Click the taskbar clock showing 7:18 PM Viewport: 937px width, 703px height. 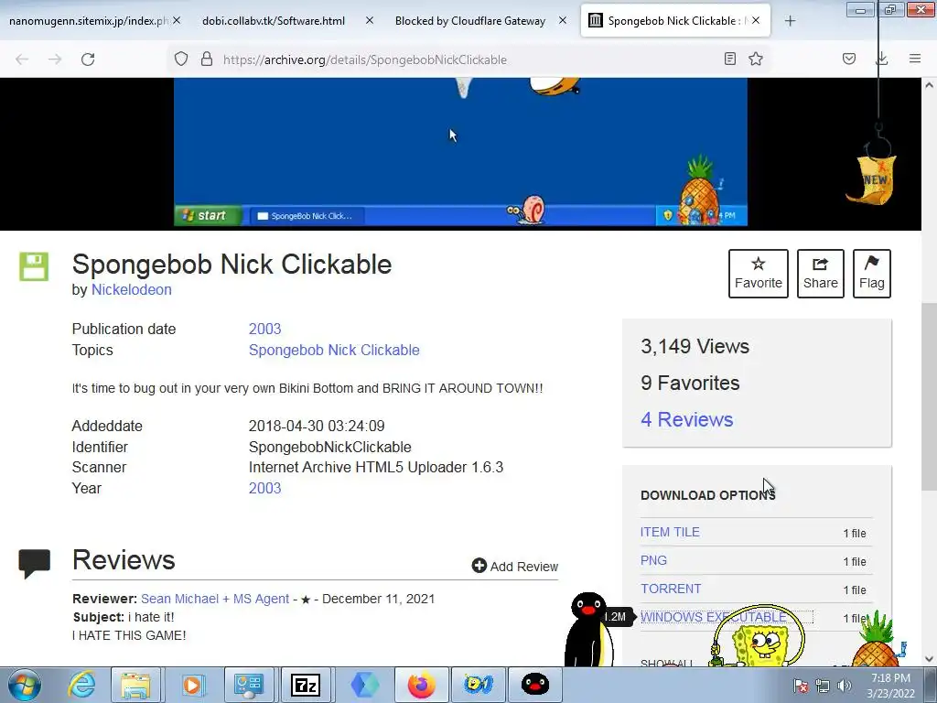890,685
